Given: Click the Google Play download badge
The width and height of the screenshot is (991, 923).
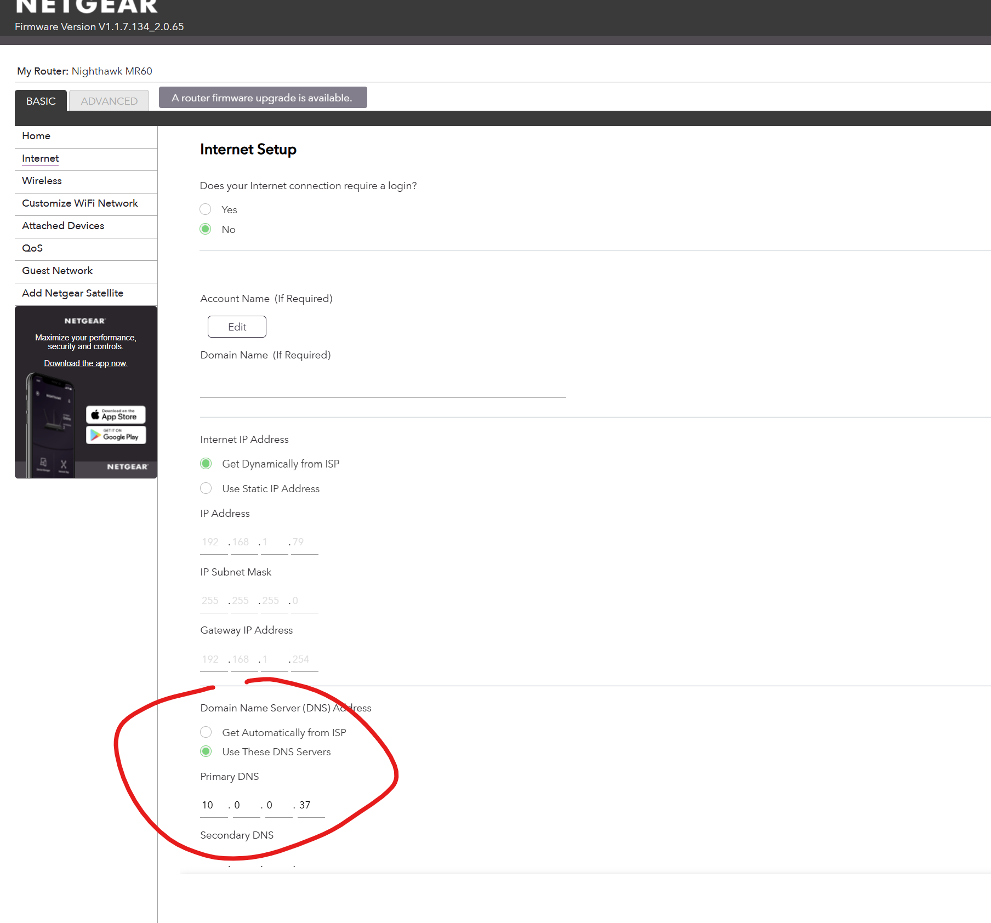Looking at the screenshot, I should (x=116, y=435).
